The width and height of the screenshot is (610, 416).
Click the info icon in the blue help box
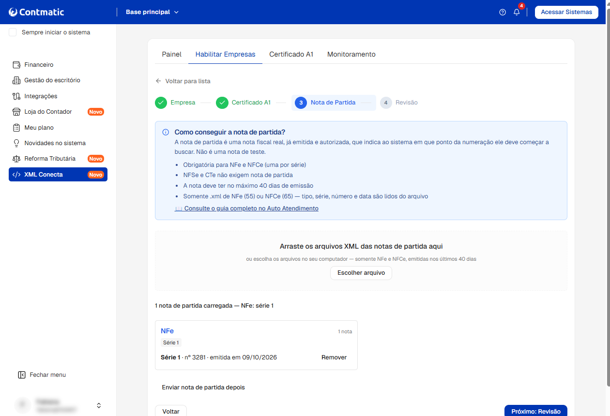click(x=166, y=132)
